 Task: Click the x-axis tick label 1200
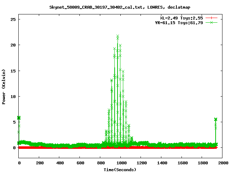(142, 163)
